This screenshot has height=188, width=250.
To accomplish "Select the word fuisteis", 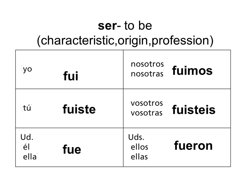I will click(194, 110).
